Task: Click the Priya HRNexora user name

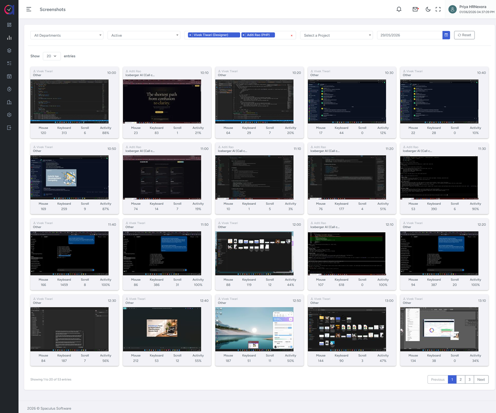Action: [473, 7]
